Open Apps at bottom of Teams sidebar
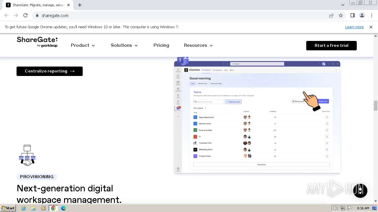Viewport: 378px width, 212px height. (178, 169)
